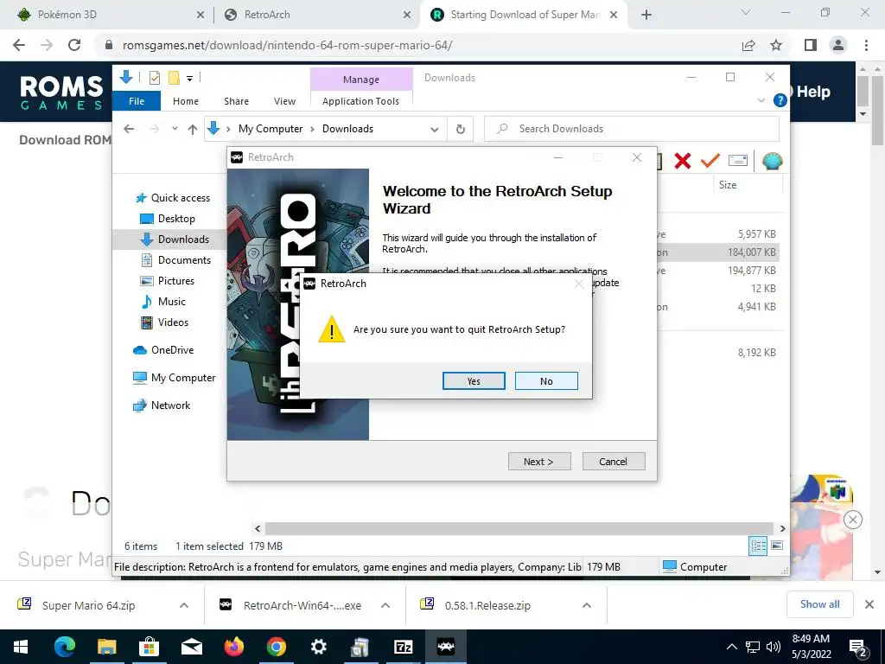Screen dimensions: 885x664
Task: Refresh the Downloads folder view
Action: click(x=461, y=130)
